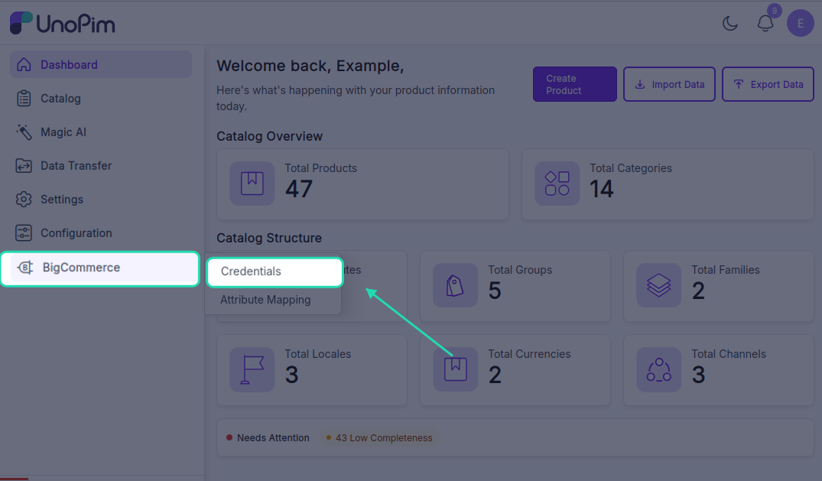The width and height of the screenshot is (822, 481).
Task: Click Total Channels nodes icon
Action: tap(658, 369)
